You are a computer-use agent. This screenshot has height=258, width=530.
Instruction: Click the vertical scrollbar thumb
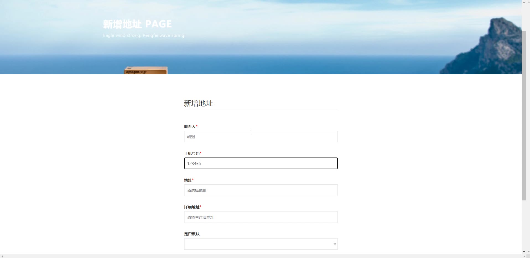point(524,116)
